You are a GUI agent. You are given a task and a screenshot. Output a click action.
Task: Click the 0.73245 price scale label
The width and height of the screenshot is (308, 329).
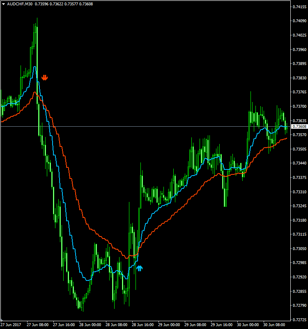click(x=299, y=206)
